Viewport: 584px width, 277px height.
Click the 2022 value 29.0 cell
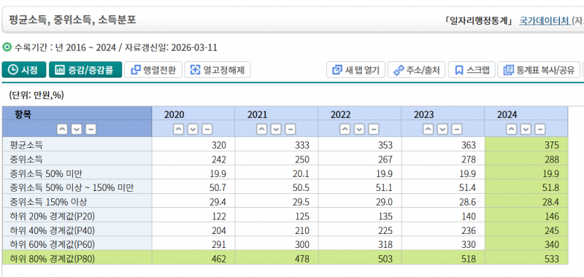(x=360, y=201)
